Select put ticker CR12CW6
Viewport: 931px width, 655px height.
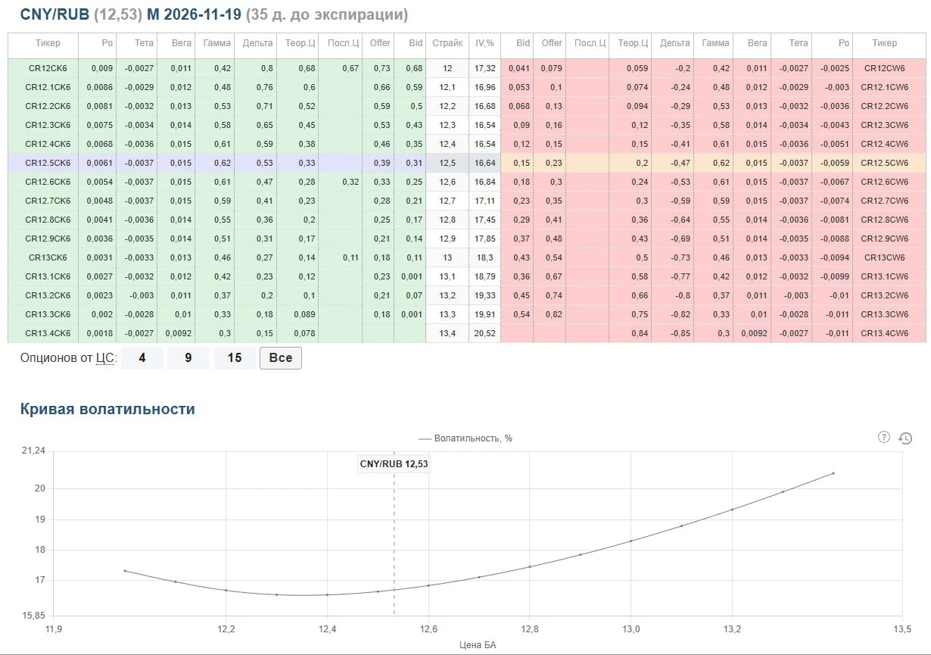click(885, 68)
